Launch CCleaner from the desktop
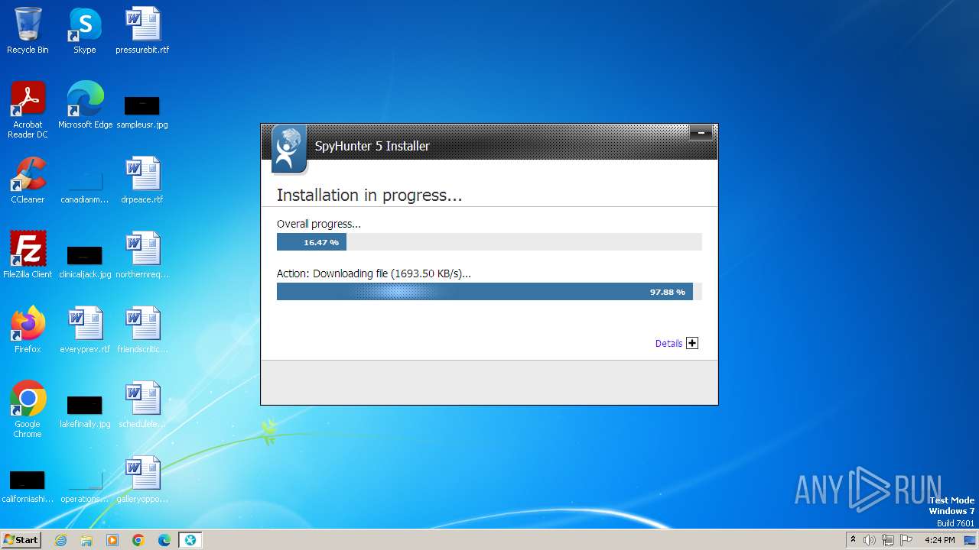This screenshot has height=550, width=979. 28,180
